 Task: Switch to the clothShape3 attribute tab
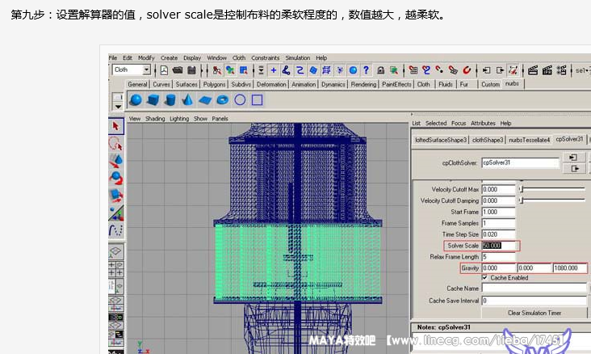click(488, 140)
